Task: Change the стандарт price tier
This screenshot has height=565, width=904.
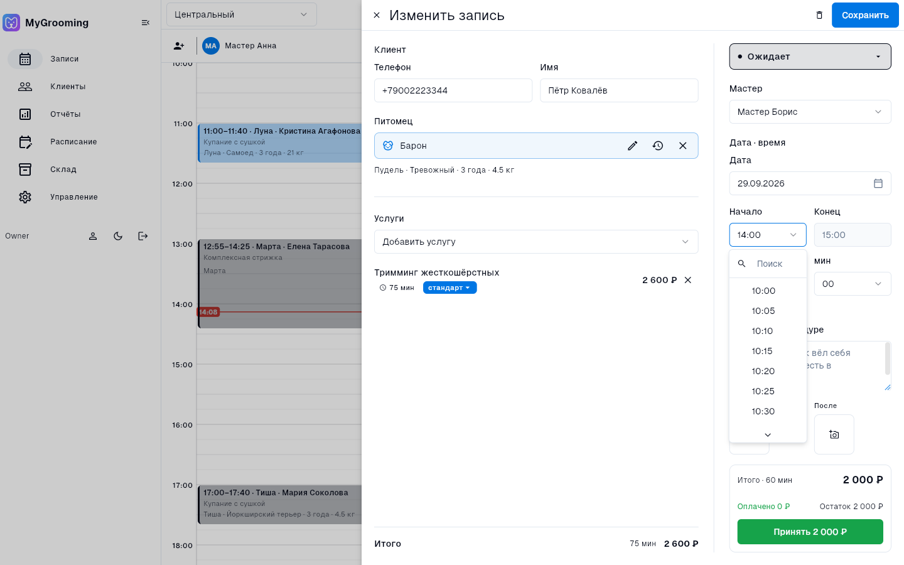Action: click(x=449, y=288)
